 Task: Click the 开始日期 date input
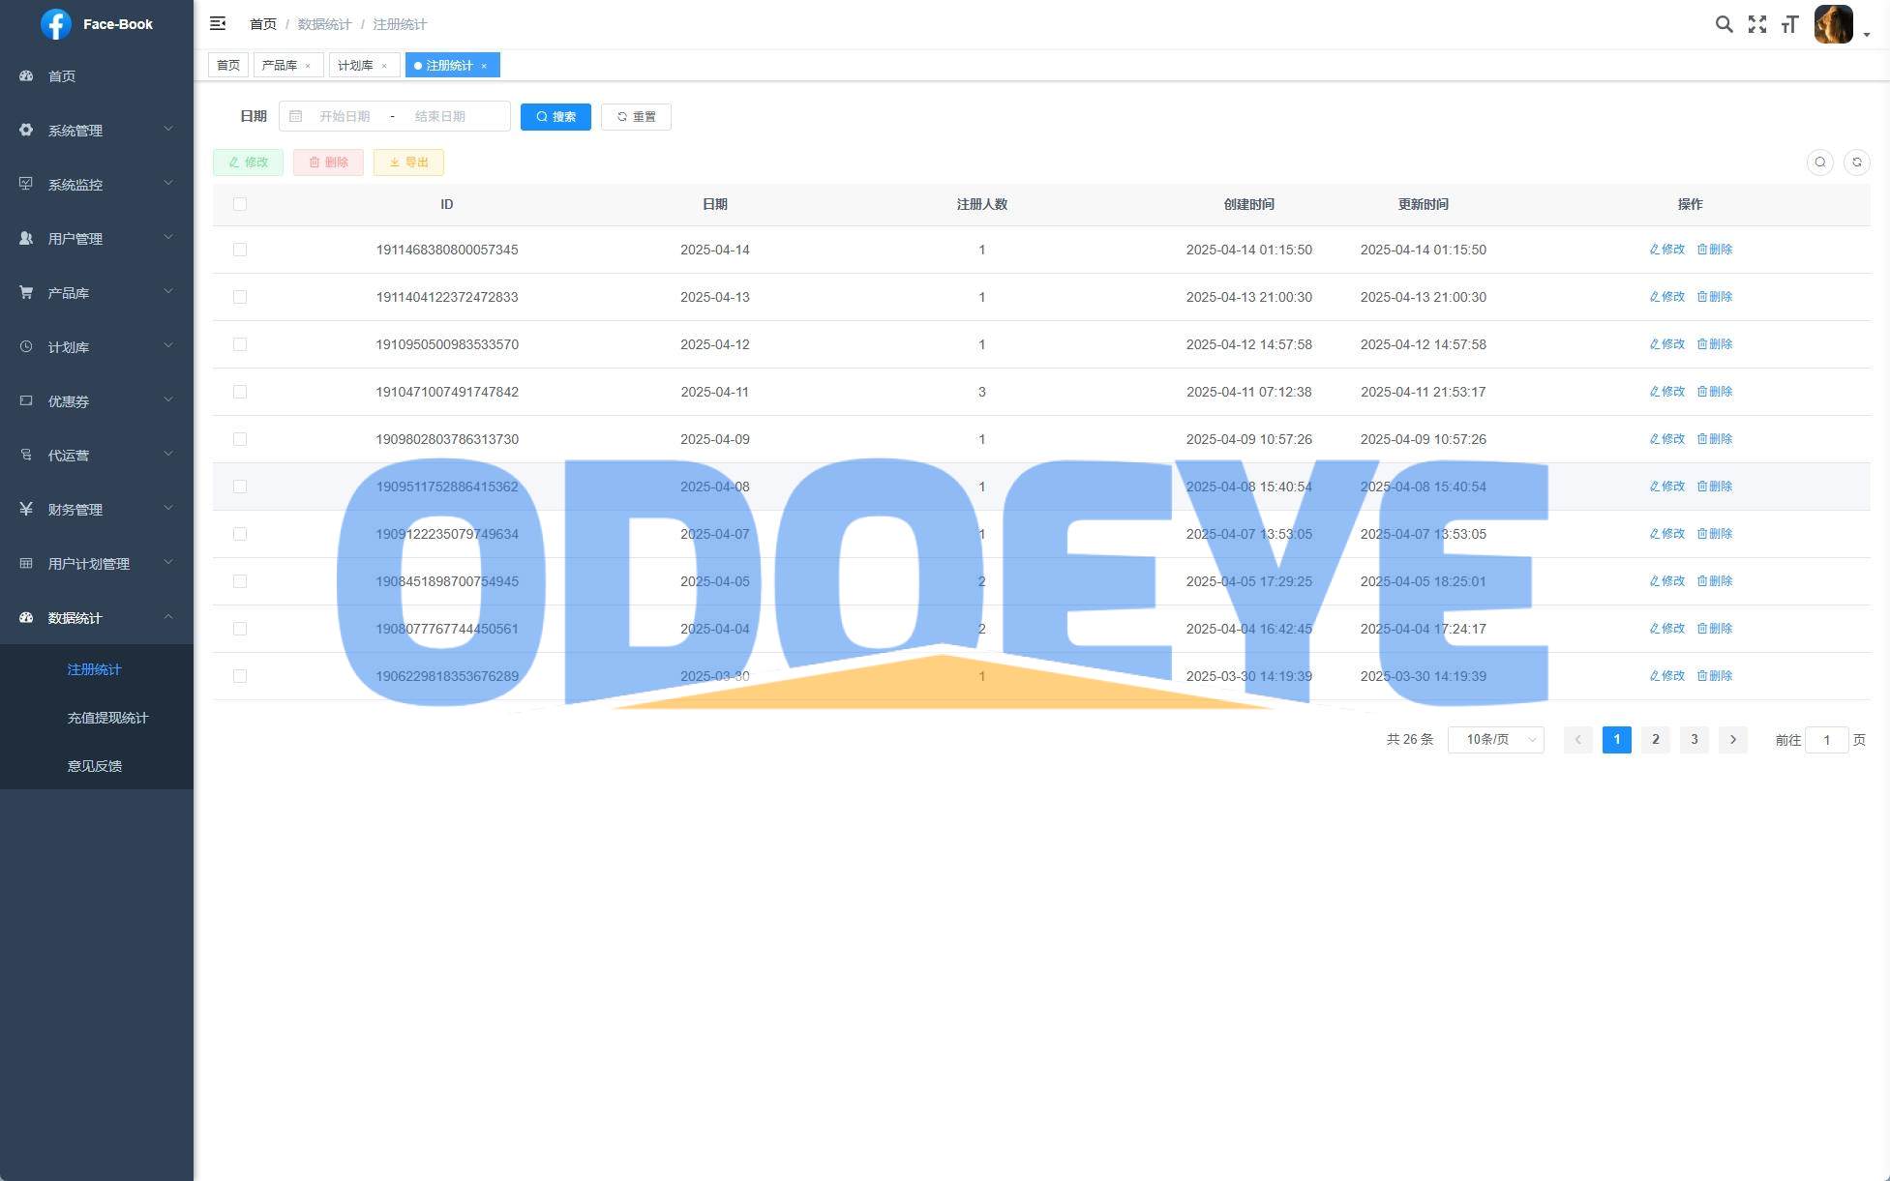pos(345,117)
